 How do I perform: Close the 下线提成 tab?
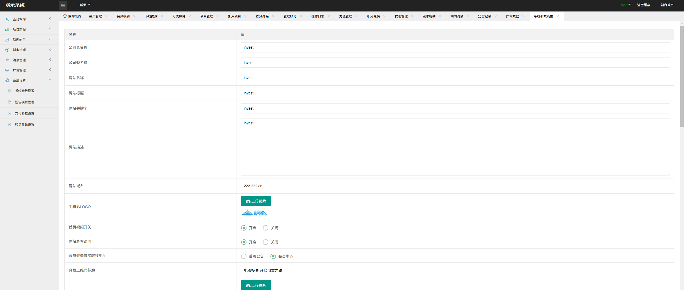162,16
